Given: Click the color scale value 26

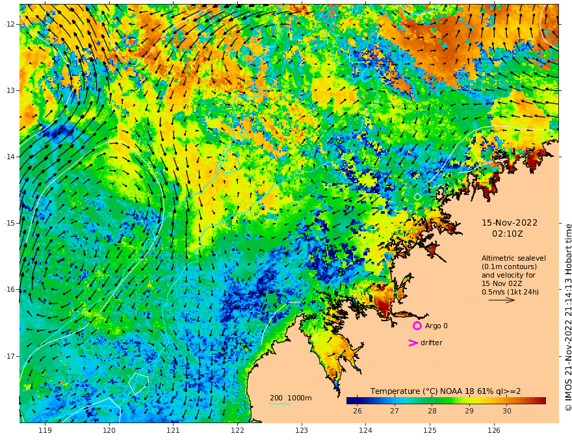Looking at the screenshot, I should 357,411.
